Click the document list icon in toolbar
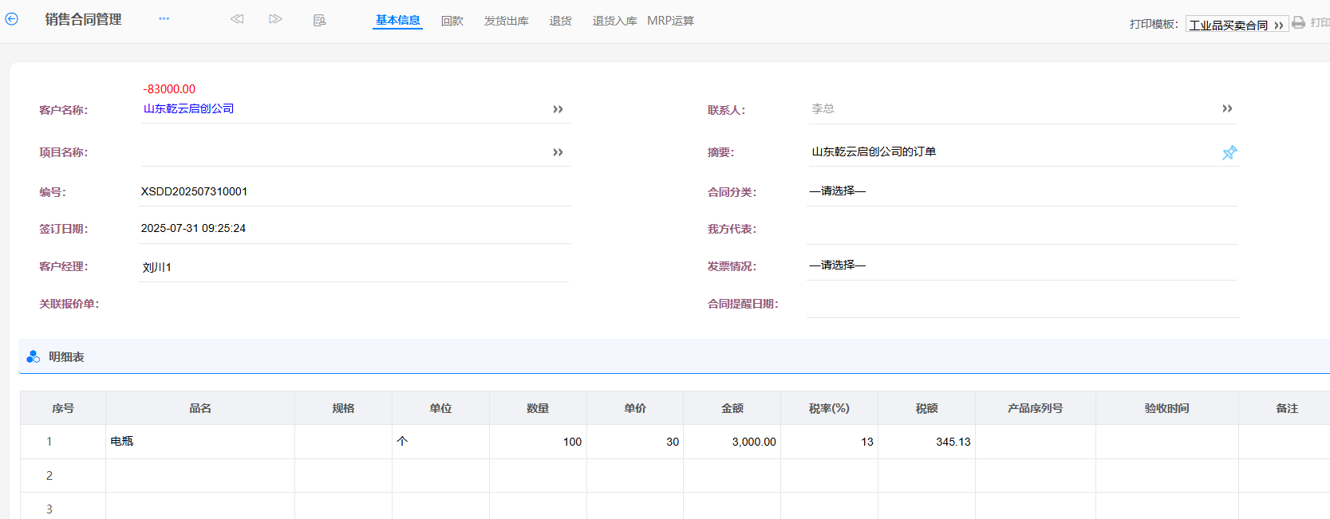Image resolution: width=1330 pixels, height=519 pixels. pos(319,21)
